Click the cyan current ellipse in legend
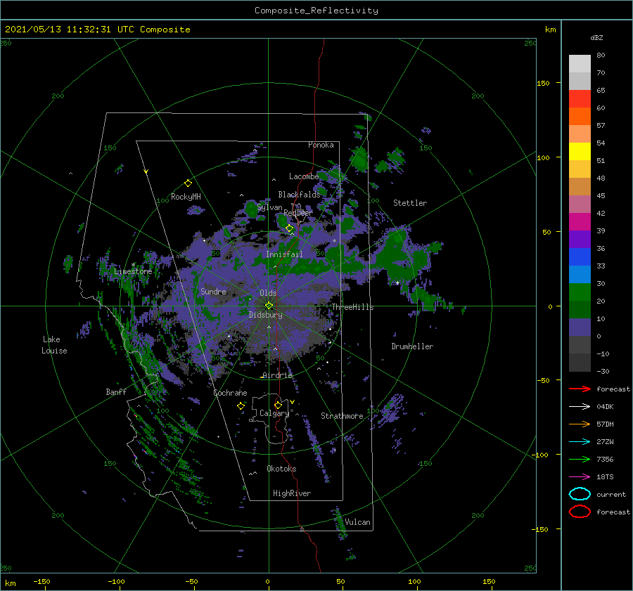The image size is (633, 591). (x=580, y=494)
